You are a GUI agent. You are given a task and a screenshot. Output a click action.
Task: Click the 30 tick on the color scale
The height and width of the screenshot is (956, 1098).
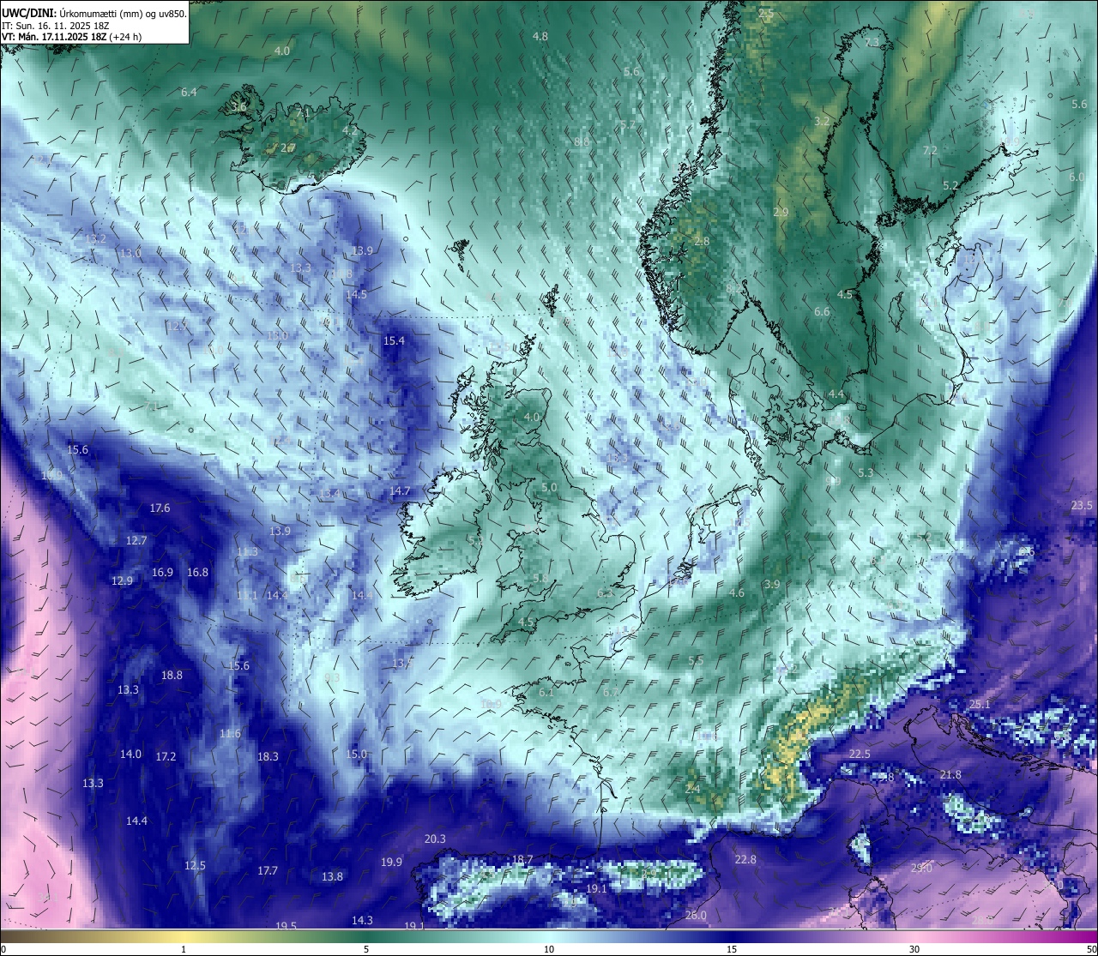(x=914, y=949)
